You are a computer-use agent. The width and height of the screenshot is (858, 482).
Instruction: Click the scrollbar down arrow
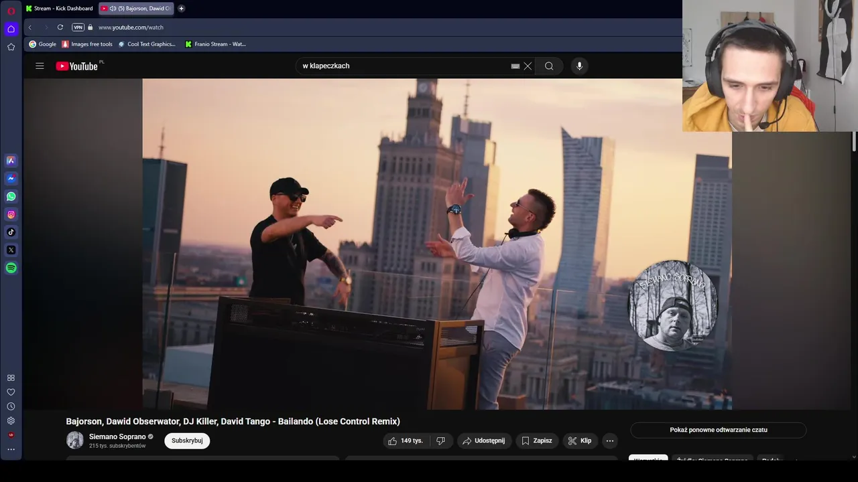(854, 457)
